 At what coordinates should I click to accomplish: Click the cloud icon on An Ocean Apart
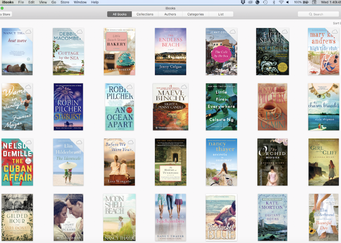[x=129, y=87]
